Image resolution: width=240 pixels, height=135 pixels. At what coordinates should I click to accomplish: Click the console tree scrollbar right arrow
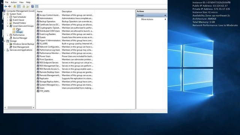coord(33,108)
